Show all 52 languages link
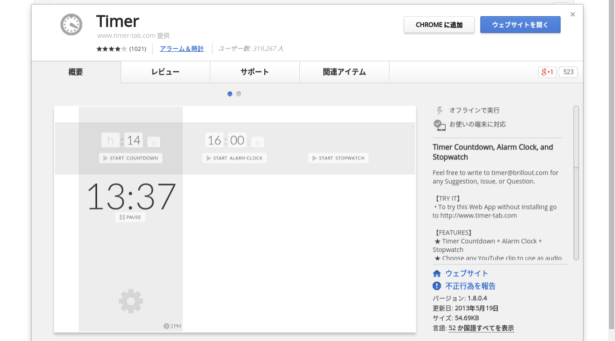The height and width of the screenshot is (341, 615). pos(481,328)
